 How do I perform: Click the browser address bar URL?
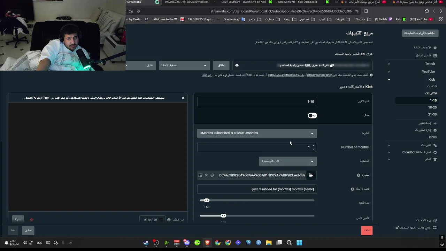tap(281, 11)
